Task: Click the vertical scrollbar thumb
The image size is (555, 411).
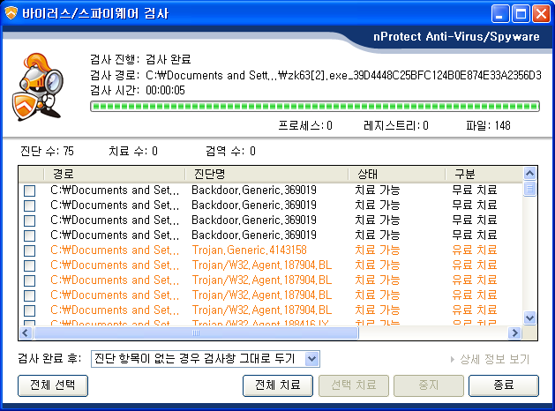Action: point(530,189)
